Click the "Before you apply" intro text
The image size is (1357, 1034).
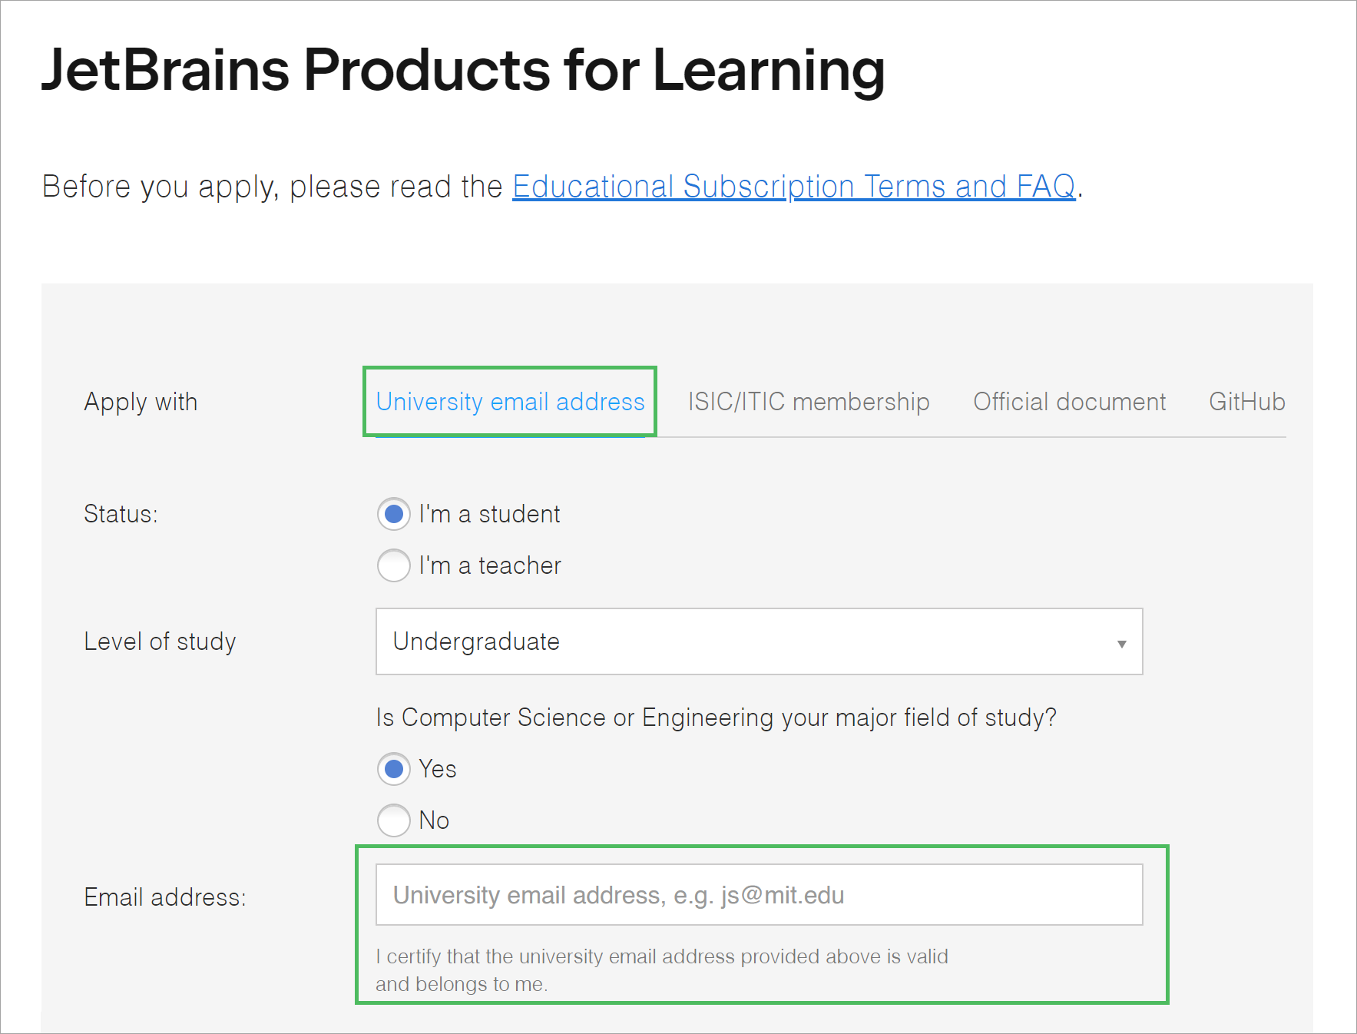click(x=272, y=187)
